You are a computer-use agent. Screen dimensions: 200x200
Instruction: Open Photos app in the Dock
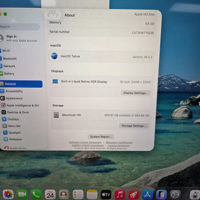tap(8, 195)
